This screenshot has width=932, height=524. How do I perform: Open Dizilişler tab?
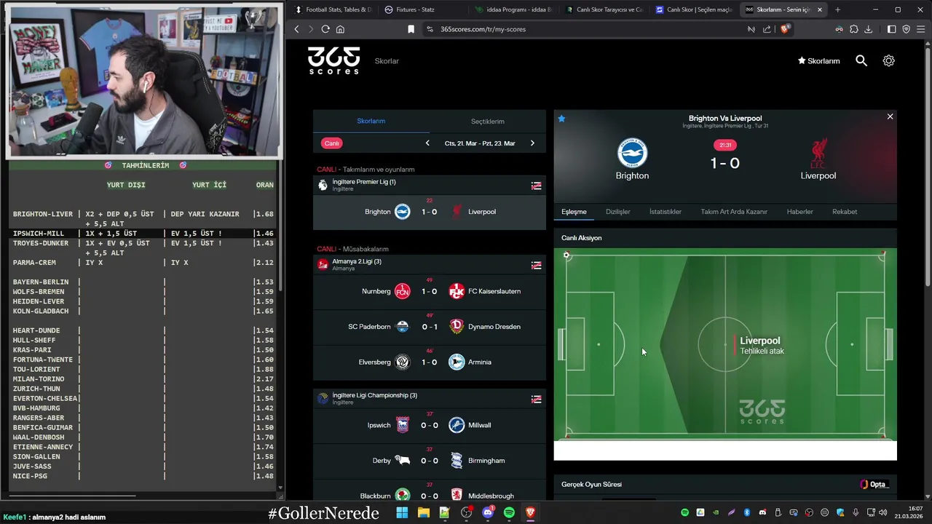point(618,212)
